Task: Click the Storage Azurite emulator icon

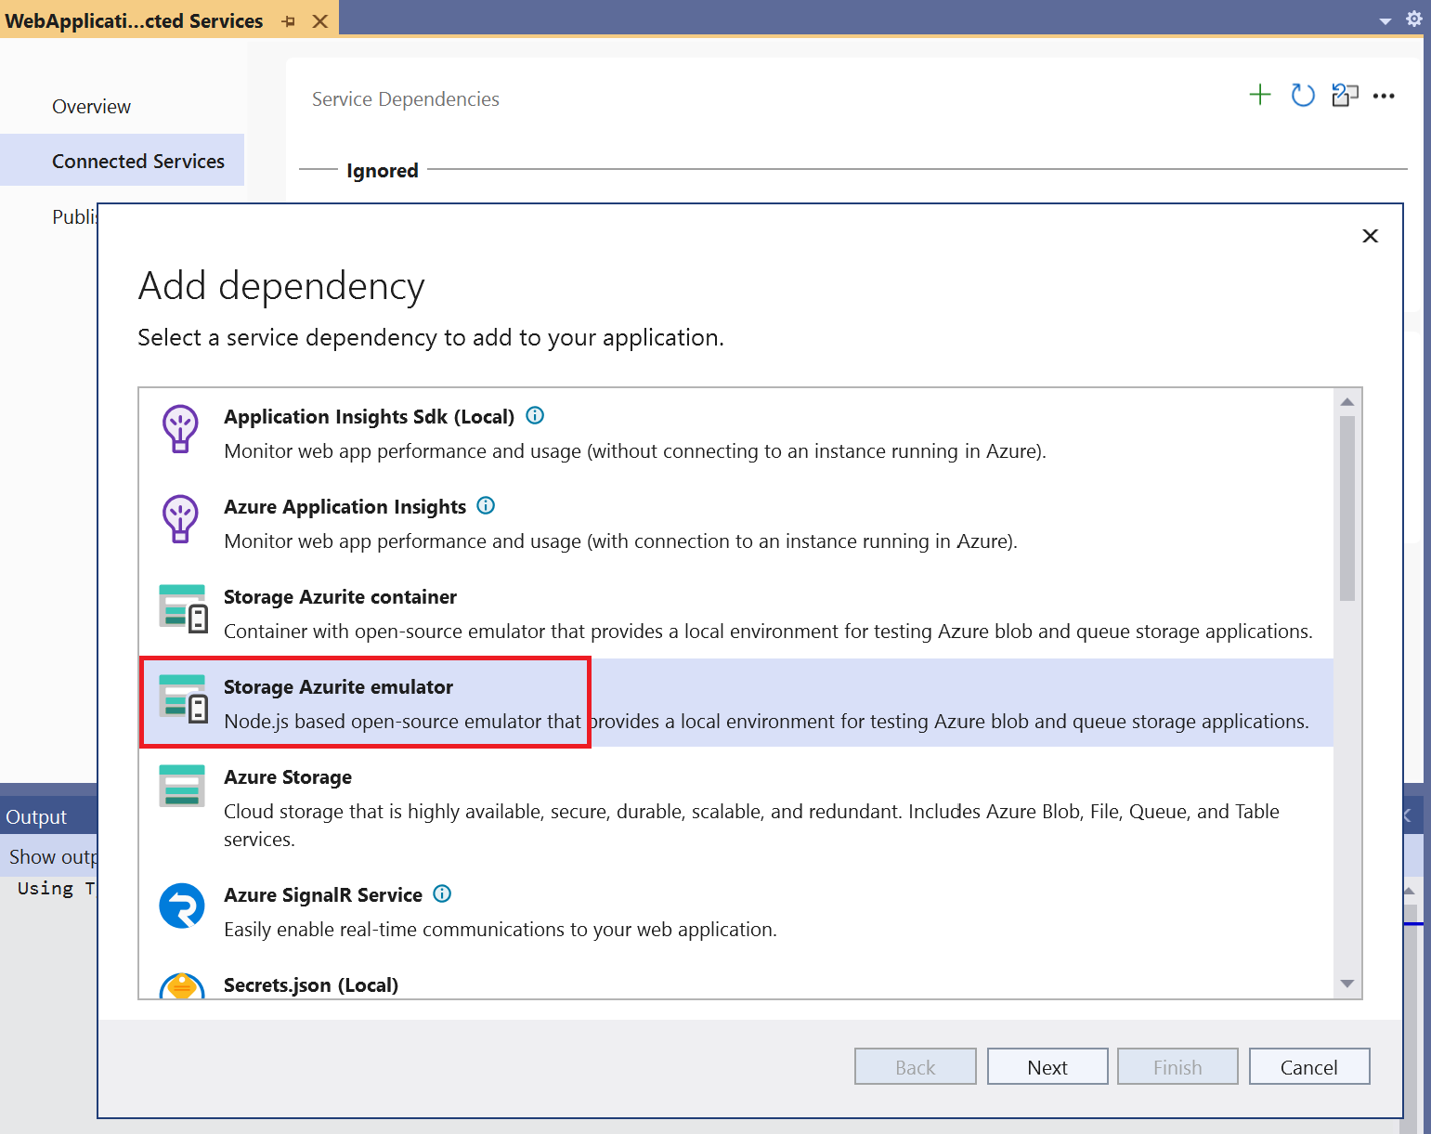Action: coord(183,698)
